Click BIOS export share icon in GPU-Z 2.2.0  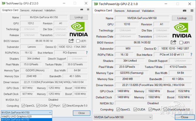click(x=71, y=41)
